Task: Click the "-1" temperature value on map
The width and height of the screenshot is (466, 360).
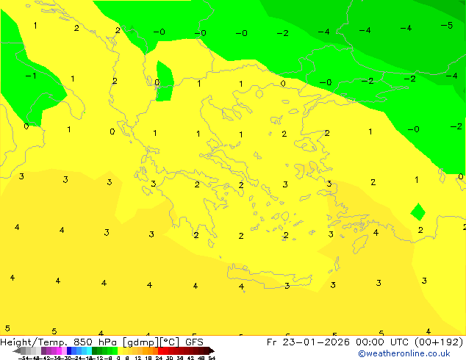Action: tap(31, 76)
